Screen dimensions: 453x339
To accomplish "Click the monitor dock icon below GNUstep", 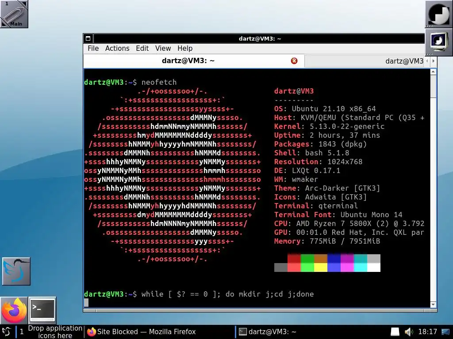I will click(438, 42).
